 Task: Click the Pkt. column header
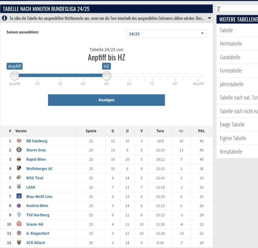[x=201, y=131]
